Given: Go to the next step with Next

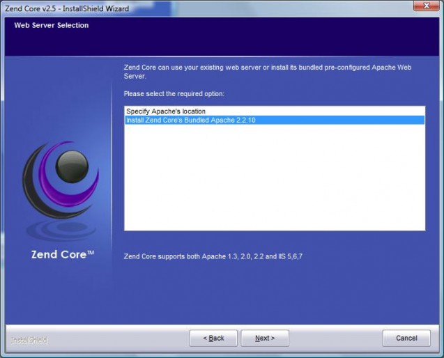Looking at the screenshot, I should pyautogui.click(x=265, y=338).
